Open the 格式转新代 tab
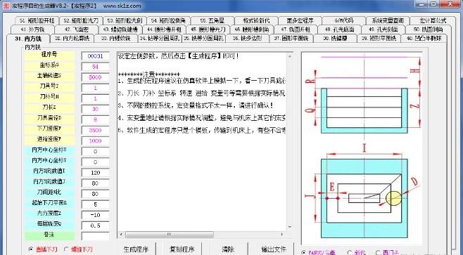Image resolution: width=463 pixels, height=255 pixels. pos(256,20)
